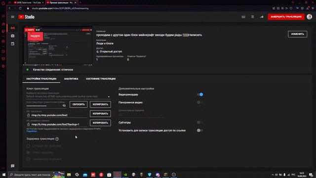Click the bookmark-shaped icon in the Studio header
Image resolution: width=316 pixels, height=178 pixels.
(252, 17)
